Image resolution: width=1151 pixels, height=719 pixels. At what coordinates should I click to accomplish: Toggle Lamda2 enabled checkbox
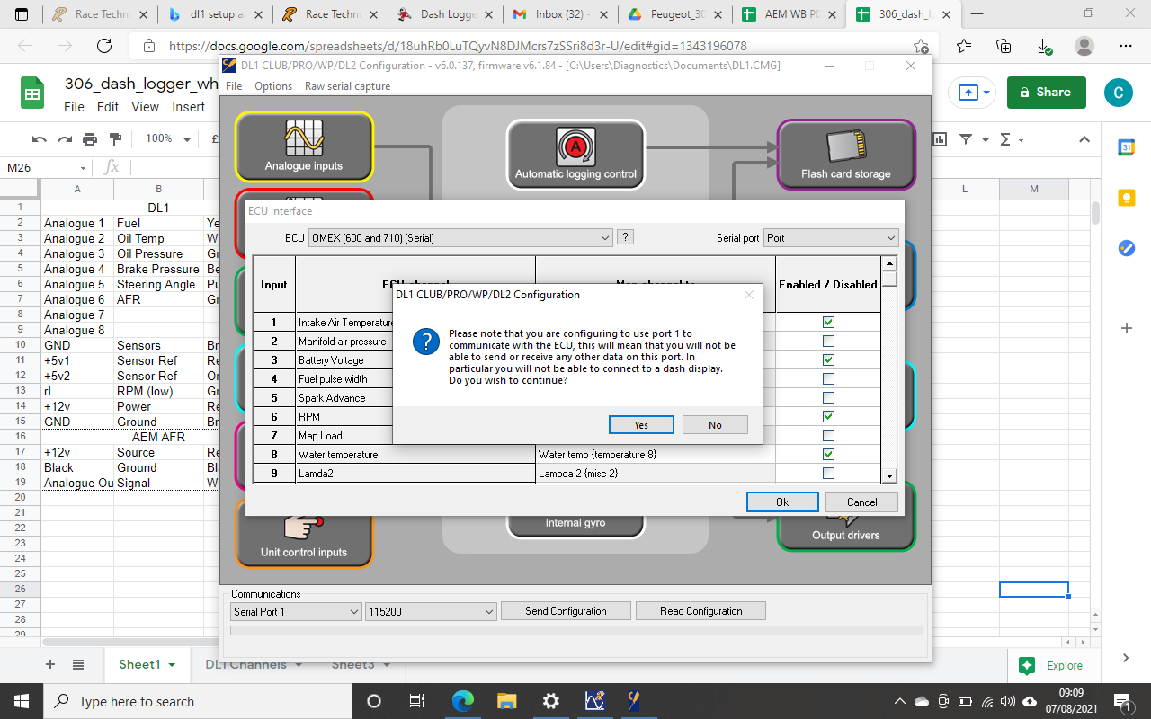828,474
